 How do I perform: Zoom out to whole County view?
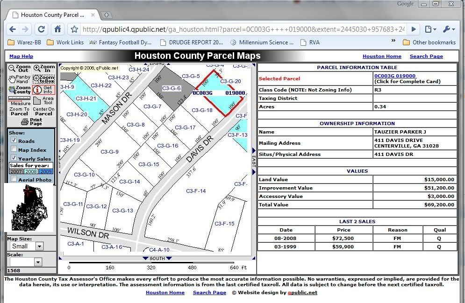pos(19,90)
